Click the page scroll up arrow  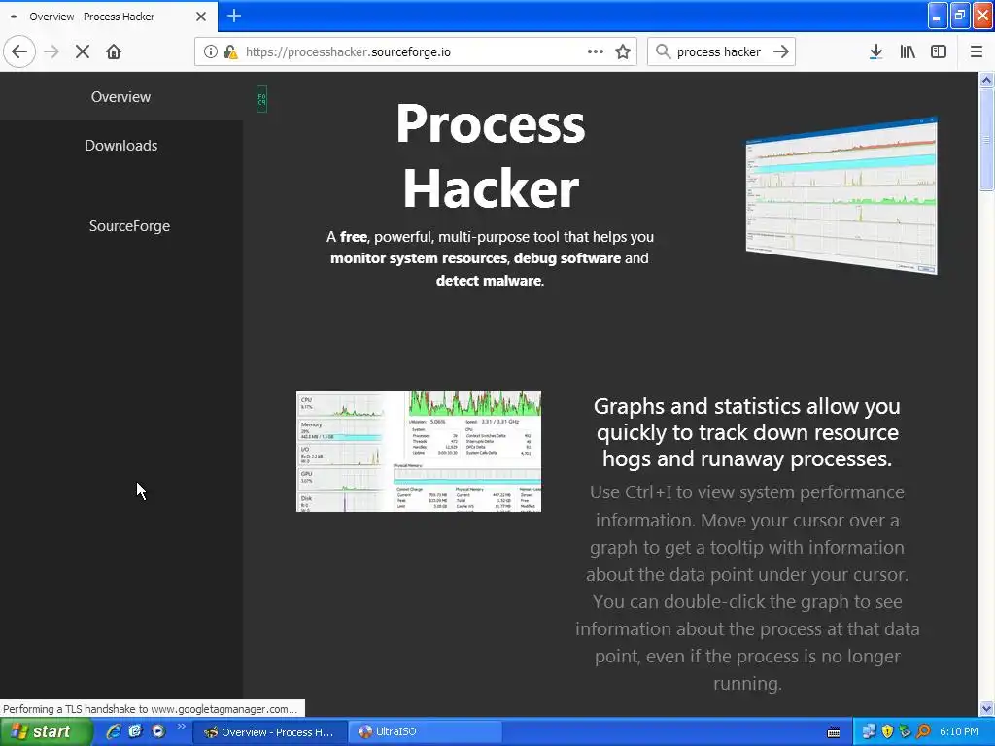click(986, 81)
